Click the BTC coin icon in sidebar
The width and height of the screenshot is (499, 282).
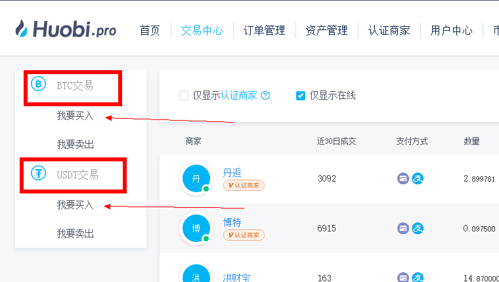[x=38, y=84]
